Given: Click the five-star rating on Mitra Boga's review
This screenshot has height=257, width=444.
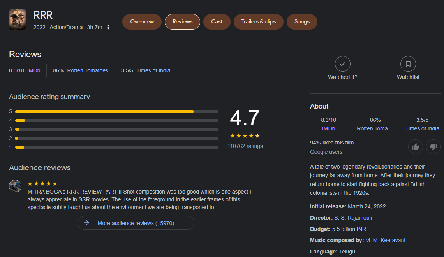Looking at the screenshot, I should point(42,184).
